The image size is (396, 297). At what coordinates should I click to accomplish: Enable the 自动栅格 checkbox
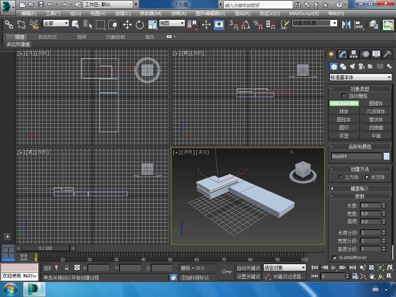[x=344, y=96]
